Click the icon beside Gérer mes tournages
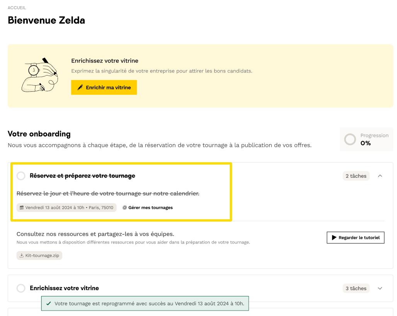397x316 pixels. point(125,208)
